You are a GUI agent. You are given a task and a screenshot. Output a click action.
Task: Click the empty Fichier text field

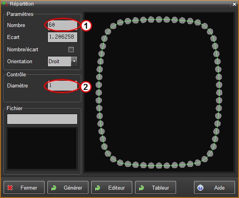(x=42, y=119)
